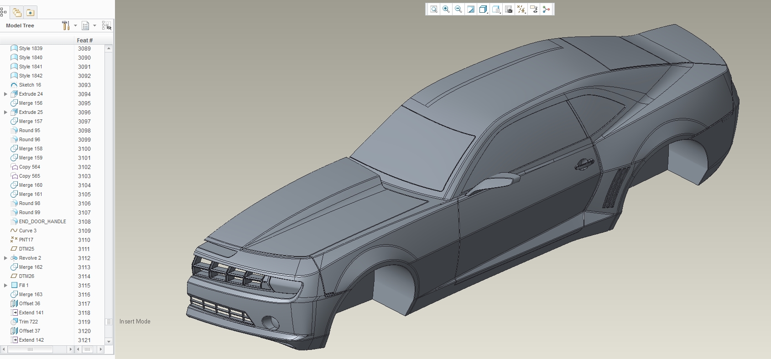This screenshot has height=359, width=771.
Task: Expand the Extrude 24 feature
Action: tap(5, 94)
